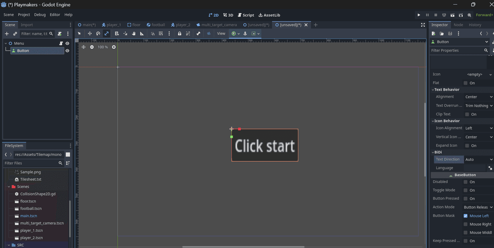Run the project with the play icon
This screenshot has width=494, height=248.
click(x=419, y=15)
